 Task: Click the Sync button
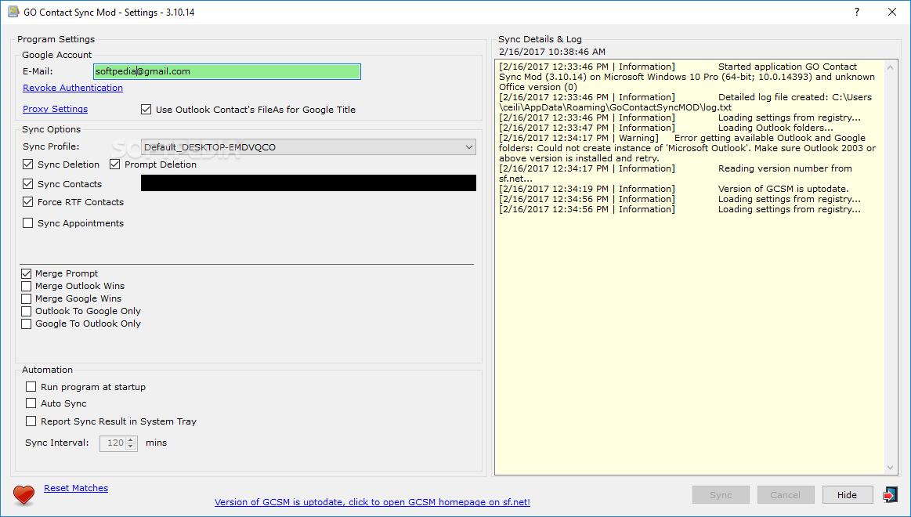tap(721, 495)
